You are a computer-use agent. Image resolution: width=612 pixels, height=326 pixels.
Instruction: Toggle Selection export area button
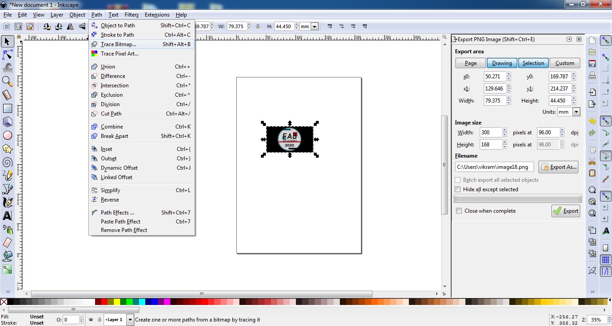tap(533, 63)
